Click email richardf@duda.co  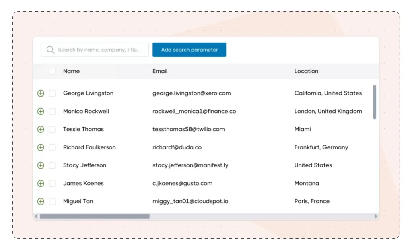[177, 147]
